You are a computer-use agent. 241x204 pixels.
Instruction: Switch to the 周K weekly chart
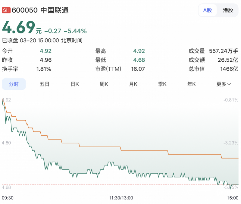[104, 84]
